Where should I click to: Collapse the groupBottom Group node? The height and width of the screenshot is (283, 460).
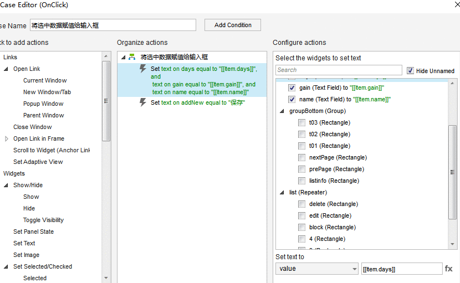pos(282,111)
